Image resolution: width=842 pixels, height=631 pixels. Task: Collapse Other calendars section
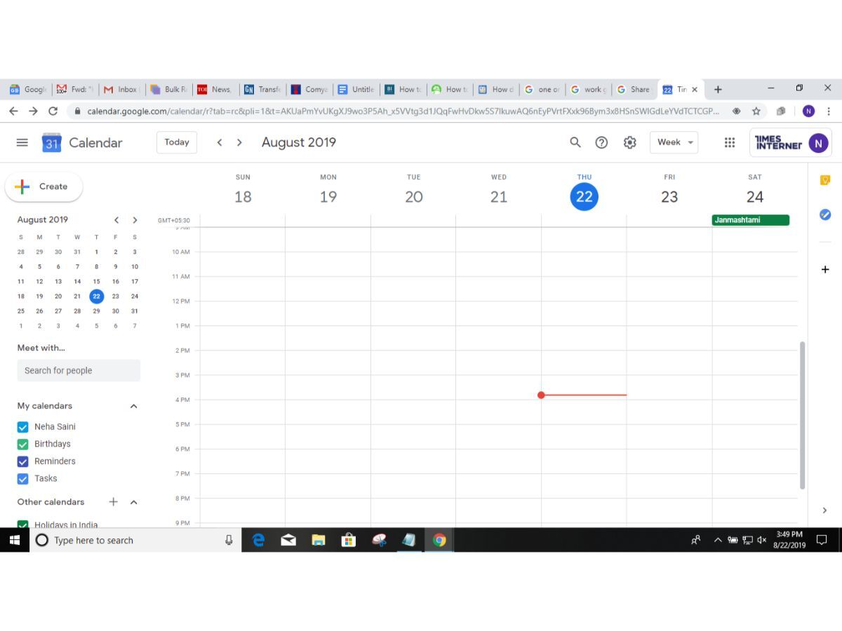coord(134,502)
